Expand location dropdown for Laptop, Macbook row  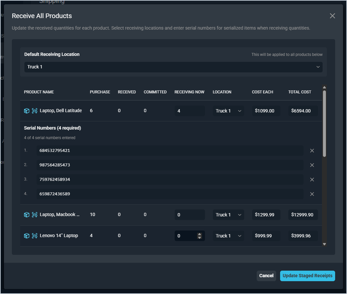tap(228, 215)
